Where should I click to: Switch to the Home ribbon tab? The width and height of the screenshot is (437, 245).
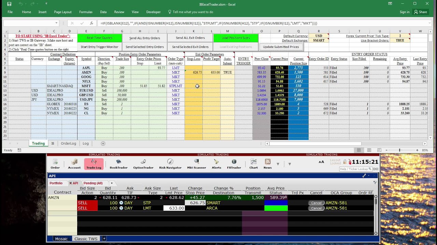26,12
